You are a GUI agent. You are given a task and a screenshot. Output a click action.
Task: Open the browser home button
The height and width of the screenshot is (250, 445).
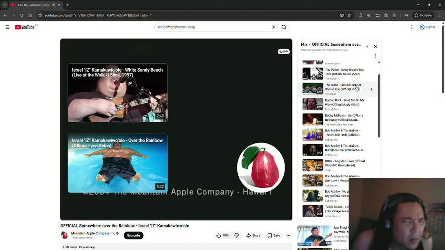[30, 15]
